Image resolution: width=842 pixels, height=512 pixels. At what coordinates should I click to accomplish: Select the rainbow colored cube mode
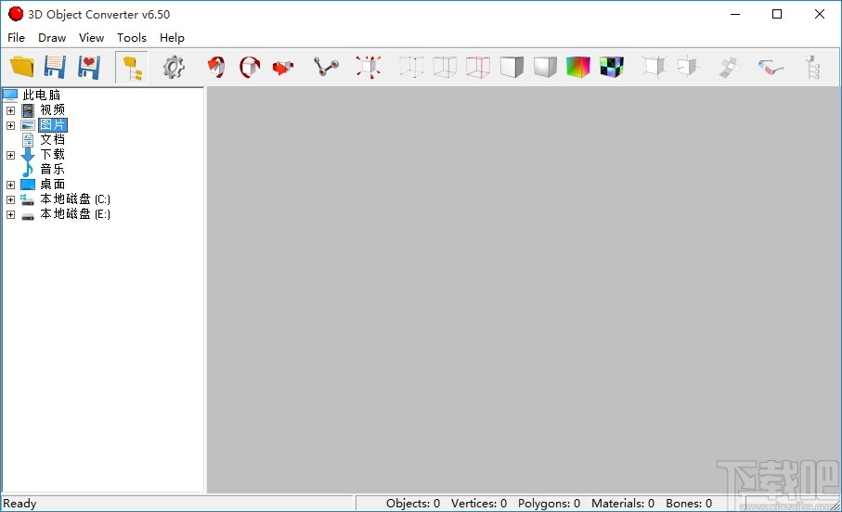pos(578,67)
